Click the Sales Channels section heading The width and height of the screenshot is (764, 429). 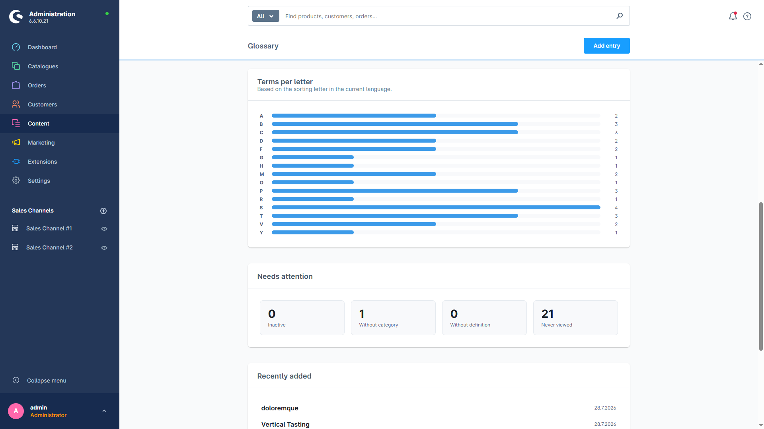coord(33,211)
